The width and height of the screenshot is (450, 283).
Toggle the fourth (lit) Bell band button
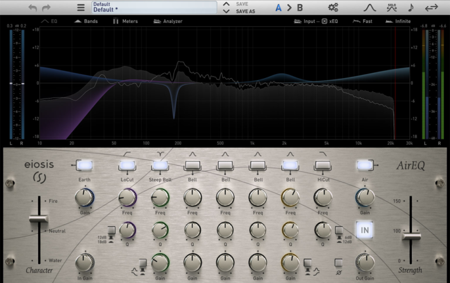click(x=290, y=165)
